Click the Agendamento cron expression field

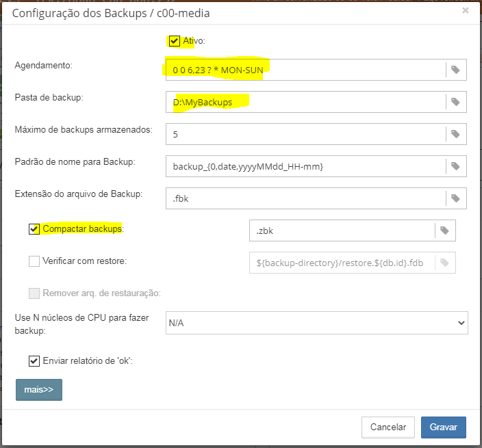pyautogui.click(x=305, y=70)
